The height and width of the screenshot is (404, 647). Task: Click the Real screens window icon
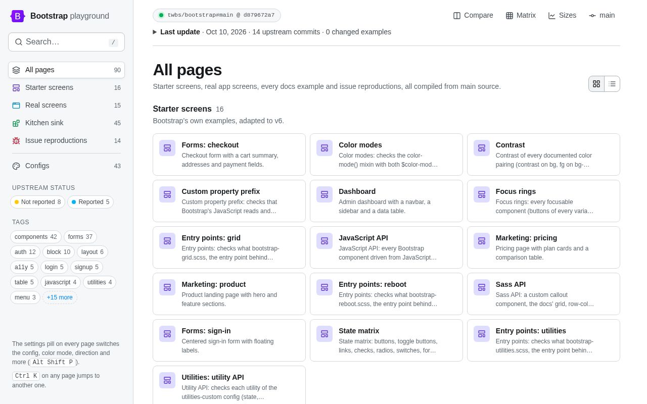tap(16, 106)
